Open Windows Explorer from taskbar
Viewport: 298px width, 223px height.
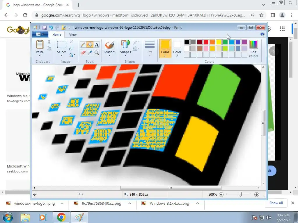click(x=26, y=217)
